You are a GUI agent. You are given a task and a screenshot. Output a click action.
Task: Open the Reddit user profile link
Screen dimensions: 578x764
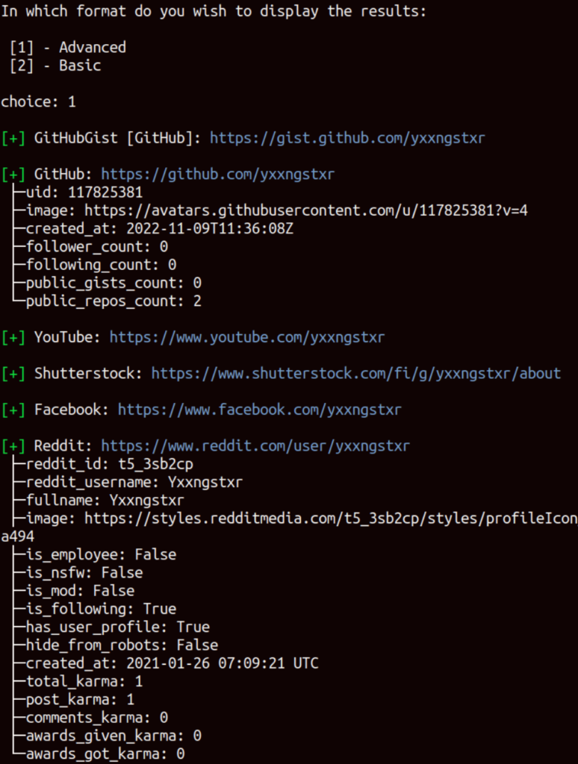(255, 446)
